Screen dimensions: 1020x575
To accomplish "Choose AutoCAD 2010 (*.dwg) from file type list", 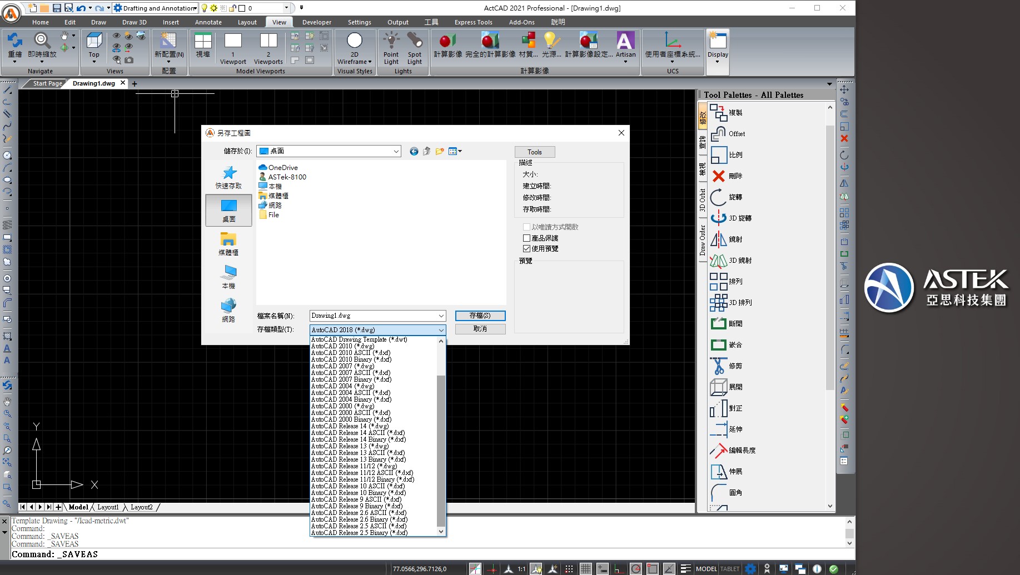I will (342, 346).
